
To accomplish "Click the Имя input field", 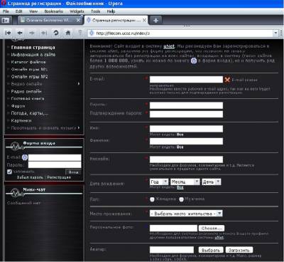I will [x=186, y=129].
